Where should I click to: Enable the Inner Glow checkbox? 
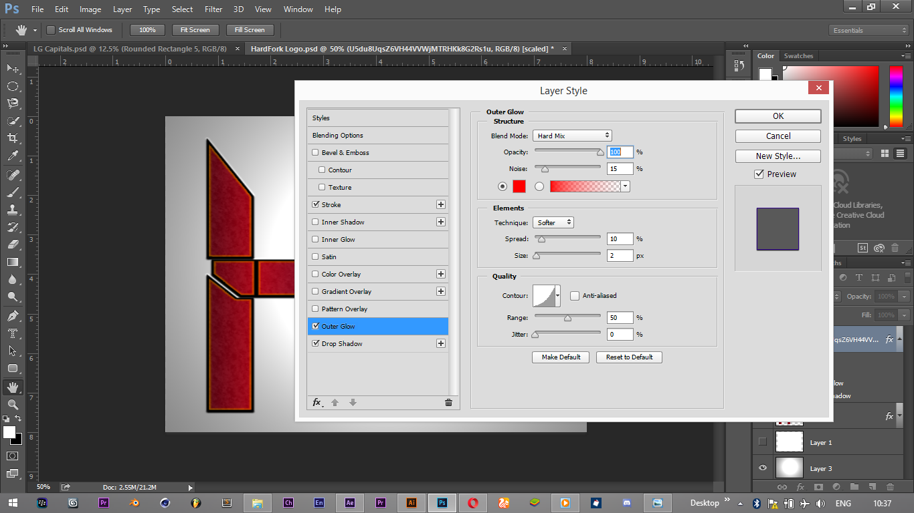click(x=315, y=239)
